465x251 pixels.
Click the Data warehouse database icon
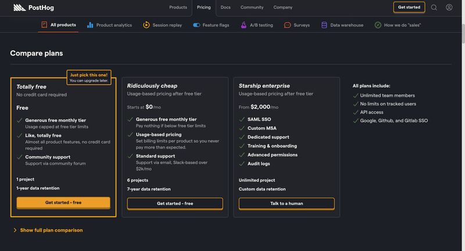coord(324,25)
